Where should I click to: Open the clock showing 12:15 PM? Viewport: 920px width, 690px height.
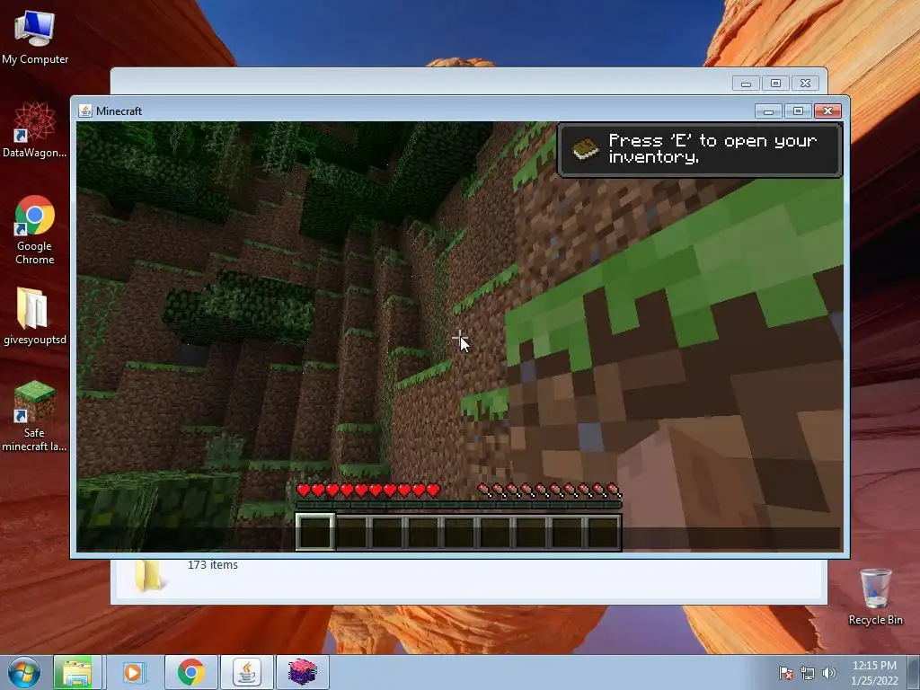(x=874, y=673)
